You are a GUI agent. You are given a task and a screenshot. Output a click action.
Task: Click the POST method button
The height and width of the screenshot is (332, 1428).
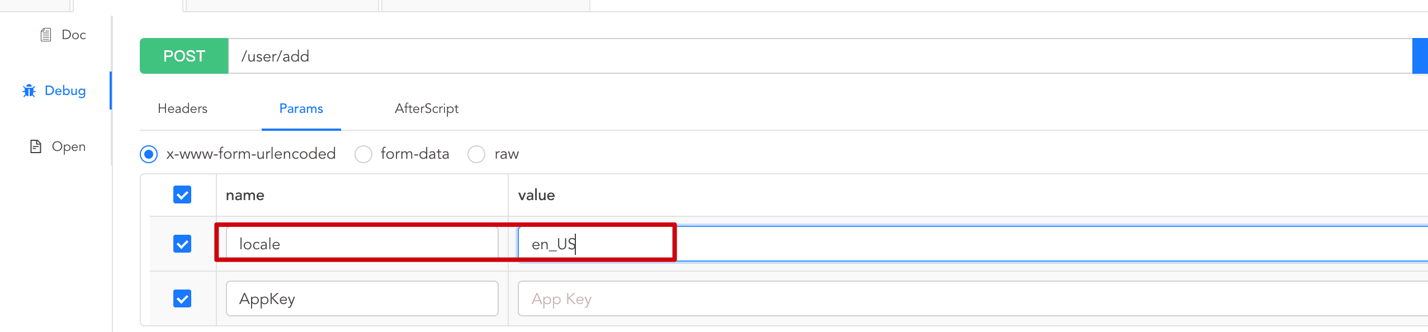(x=184, y=56)
